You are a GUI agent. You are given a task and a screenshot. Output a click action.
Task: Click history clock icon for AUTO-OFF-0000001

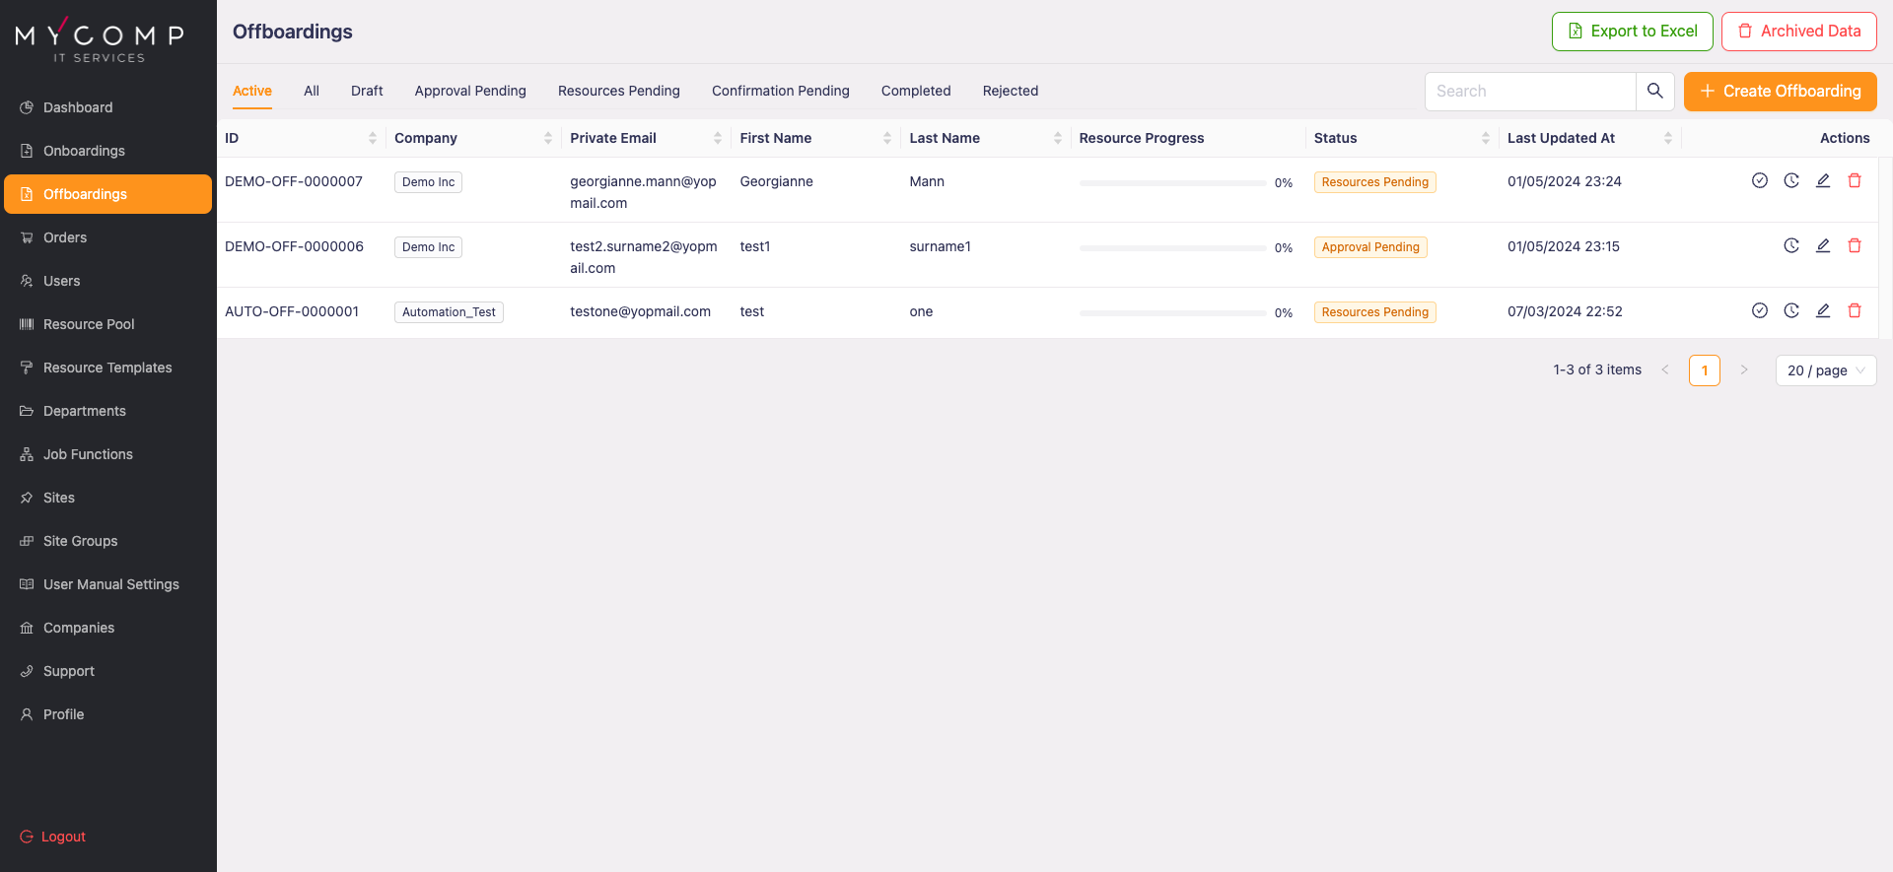tap(1790, 311)
